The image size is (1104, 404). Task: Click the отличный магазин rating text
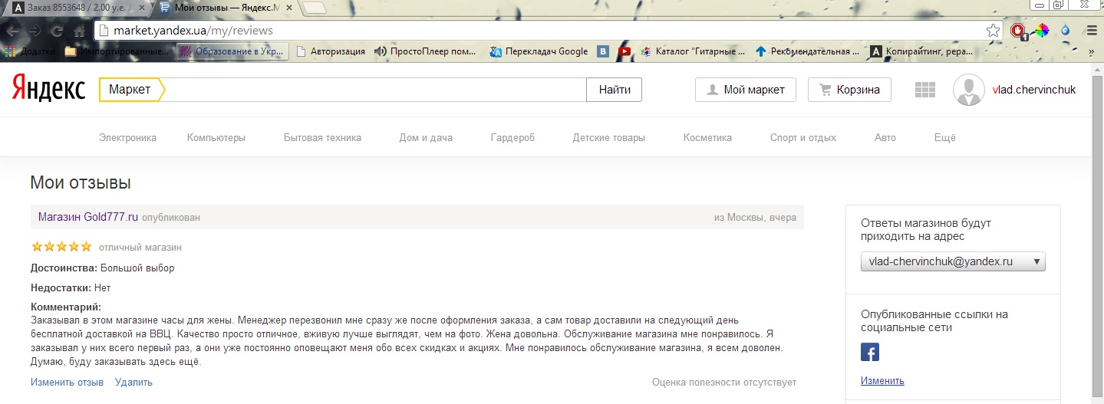click(140, 248)
